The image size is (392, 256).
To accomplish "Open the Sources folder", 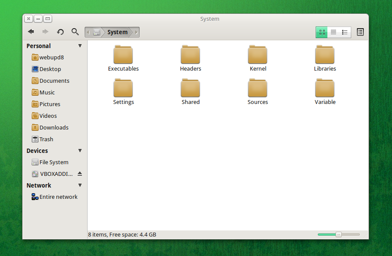I will (258, 92).
